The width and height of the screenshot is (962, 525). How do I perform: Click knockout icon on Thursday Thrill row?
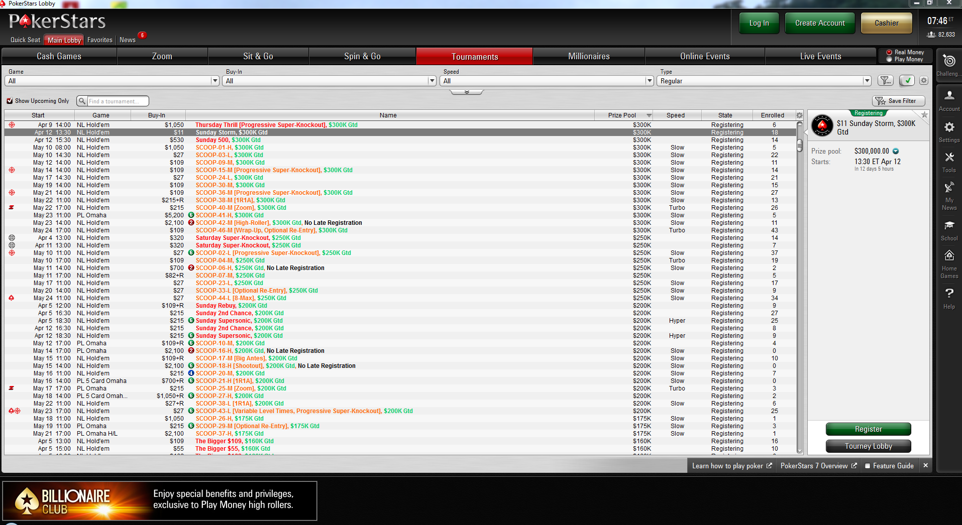point(12,124)
